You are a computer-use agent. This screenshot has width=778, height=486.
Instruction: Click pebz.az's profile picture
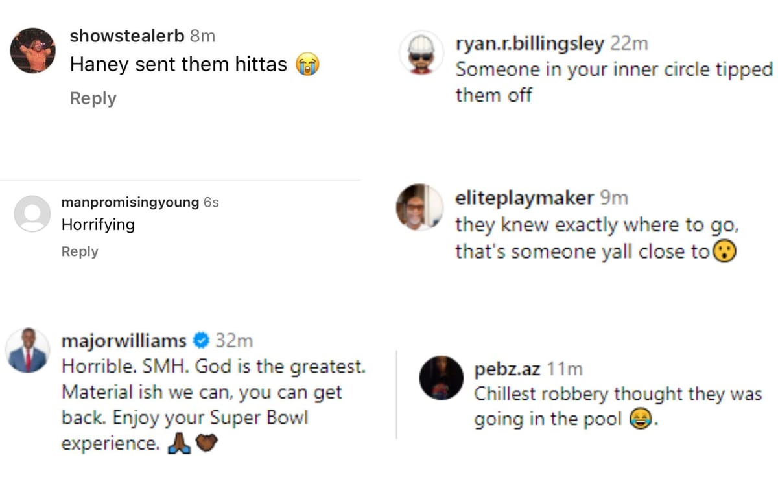[441, 378]
